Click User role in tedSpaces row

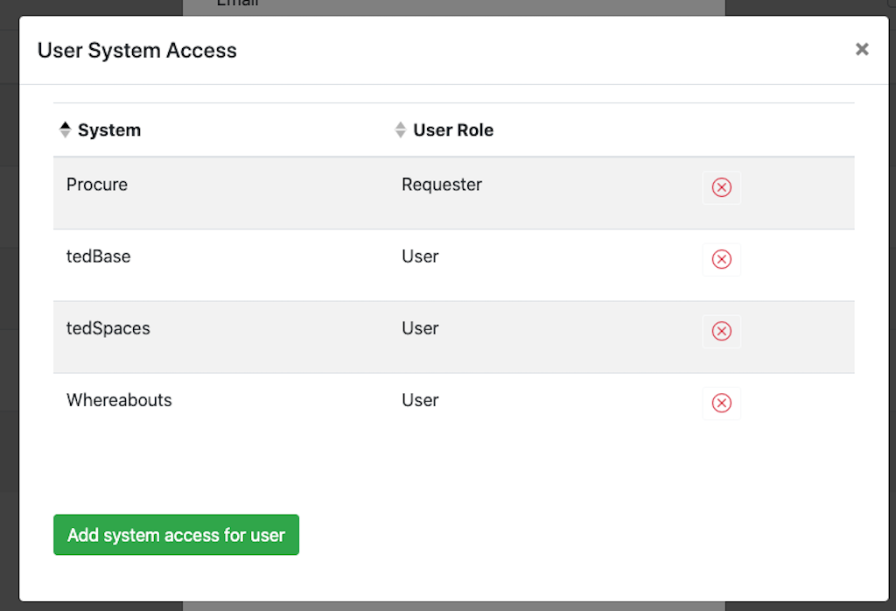[420, 328]
